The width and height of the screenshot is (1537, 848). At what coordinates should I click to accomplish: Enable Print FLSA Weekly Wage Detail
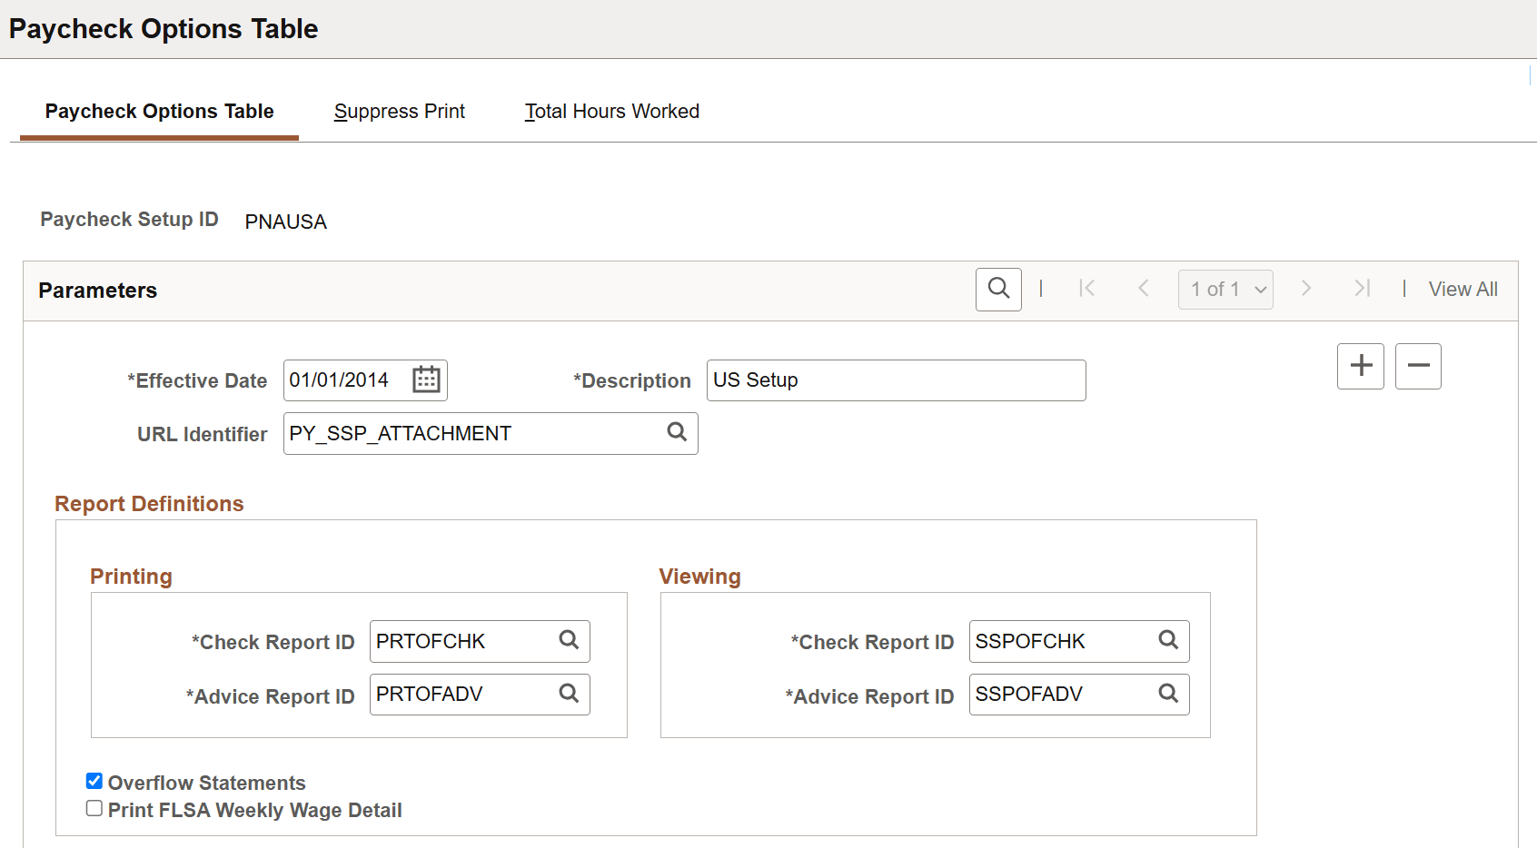click(94, 808)
